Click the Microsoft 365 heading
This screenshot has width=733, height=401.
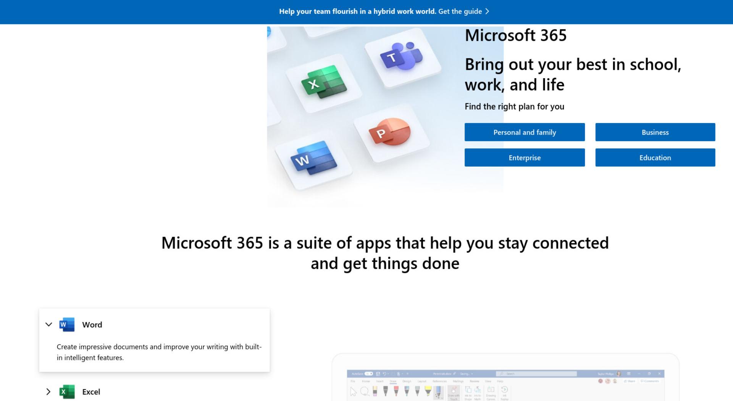click(515, 35)
